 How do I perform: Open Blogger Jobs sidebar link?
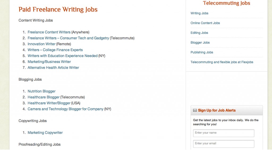coord(200,42)
